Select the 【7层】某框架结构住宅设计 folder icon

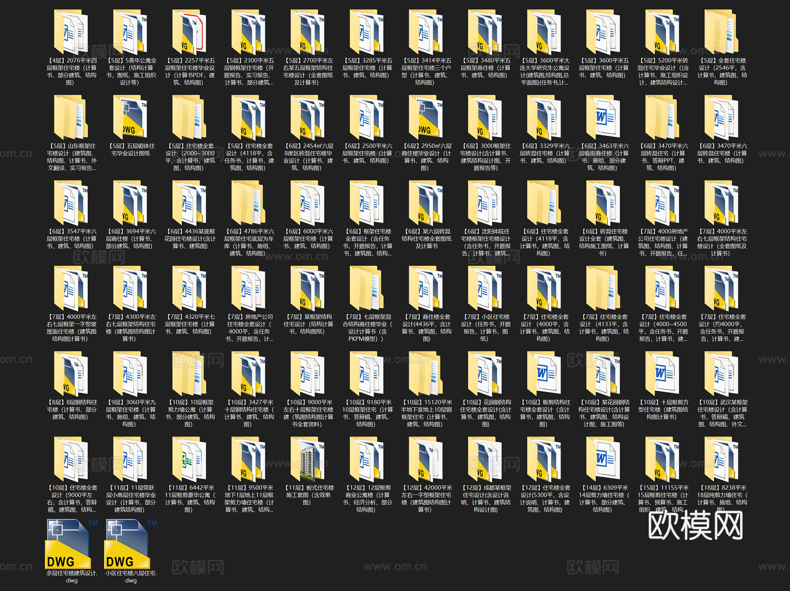[x=308, y=289]
